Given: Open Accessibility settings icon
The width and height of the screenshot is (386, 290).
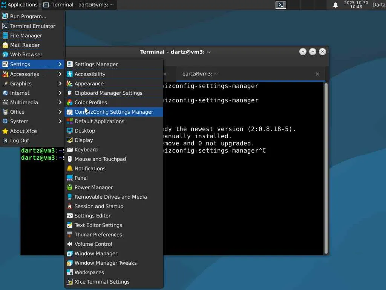Looking at the screenshot, I should point(70,74).
